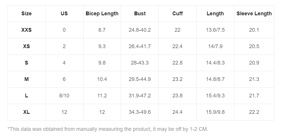287x136 pixels.
Task: Select the XXS size row label
Action: click(x=26, y=30)
